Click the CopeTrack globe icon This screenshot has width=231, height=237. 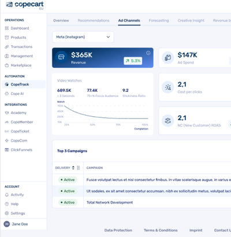[7, 84]
